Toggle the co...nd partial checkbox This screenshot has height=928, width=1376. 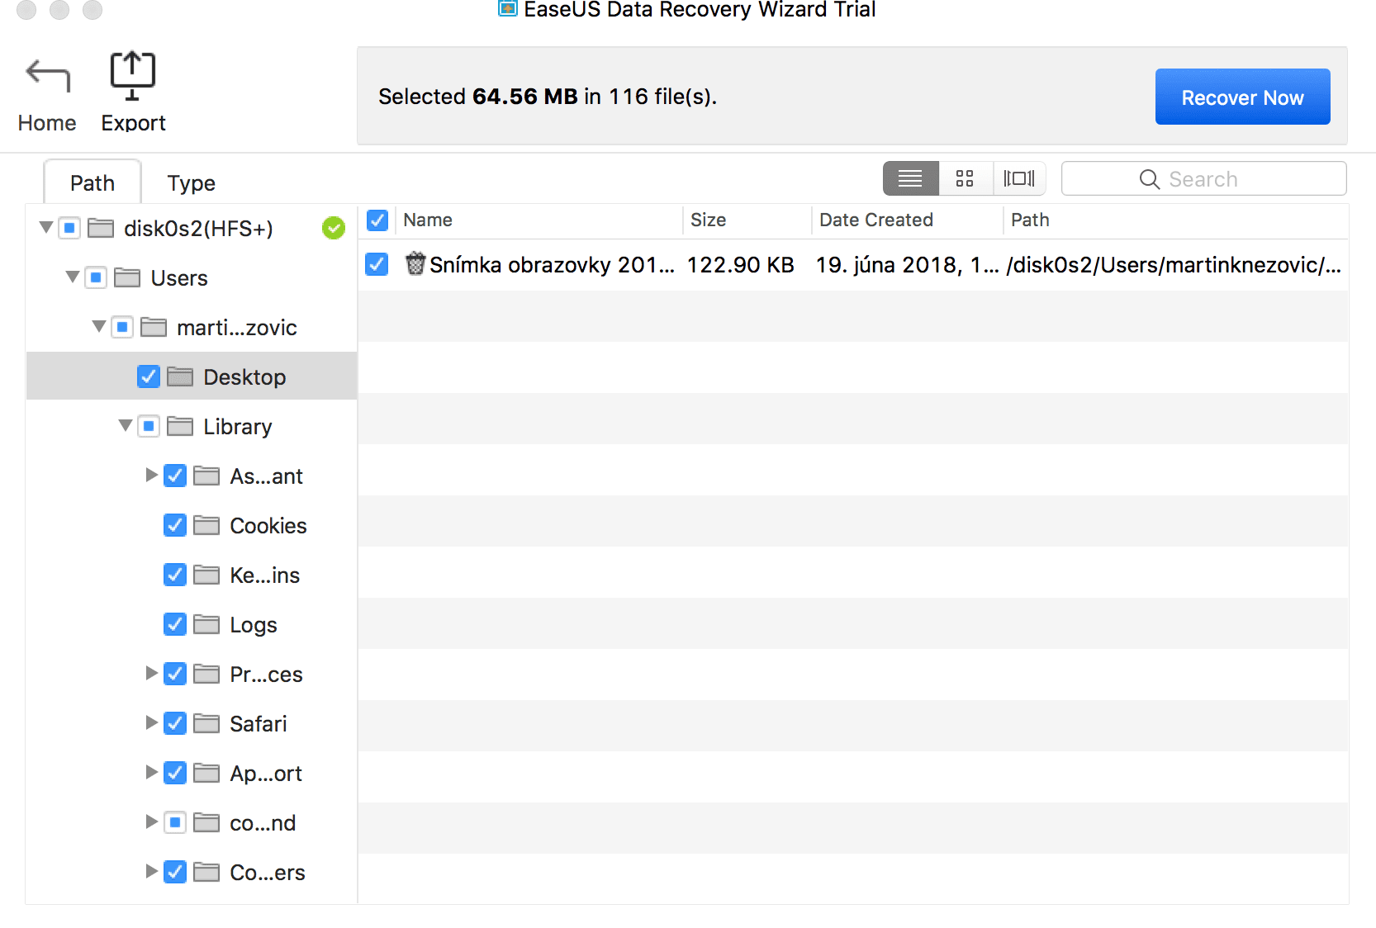[x=175, y=822]
